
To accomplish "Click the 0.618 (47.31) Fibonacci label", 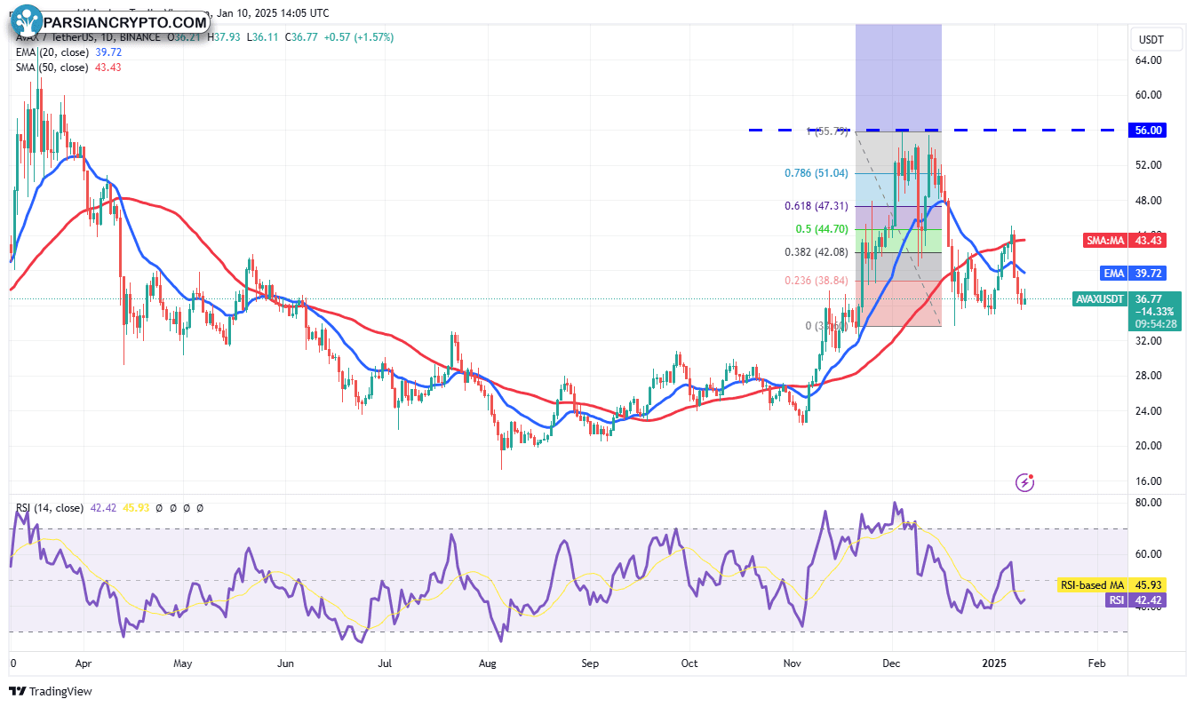I will (x=818, y=206).
